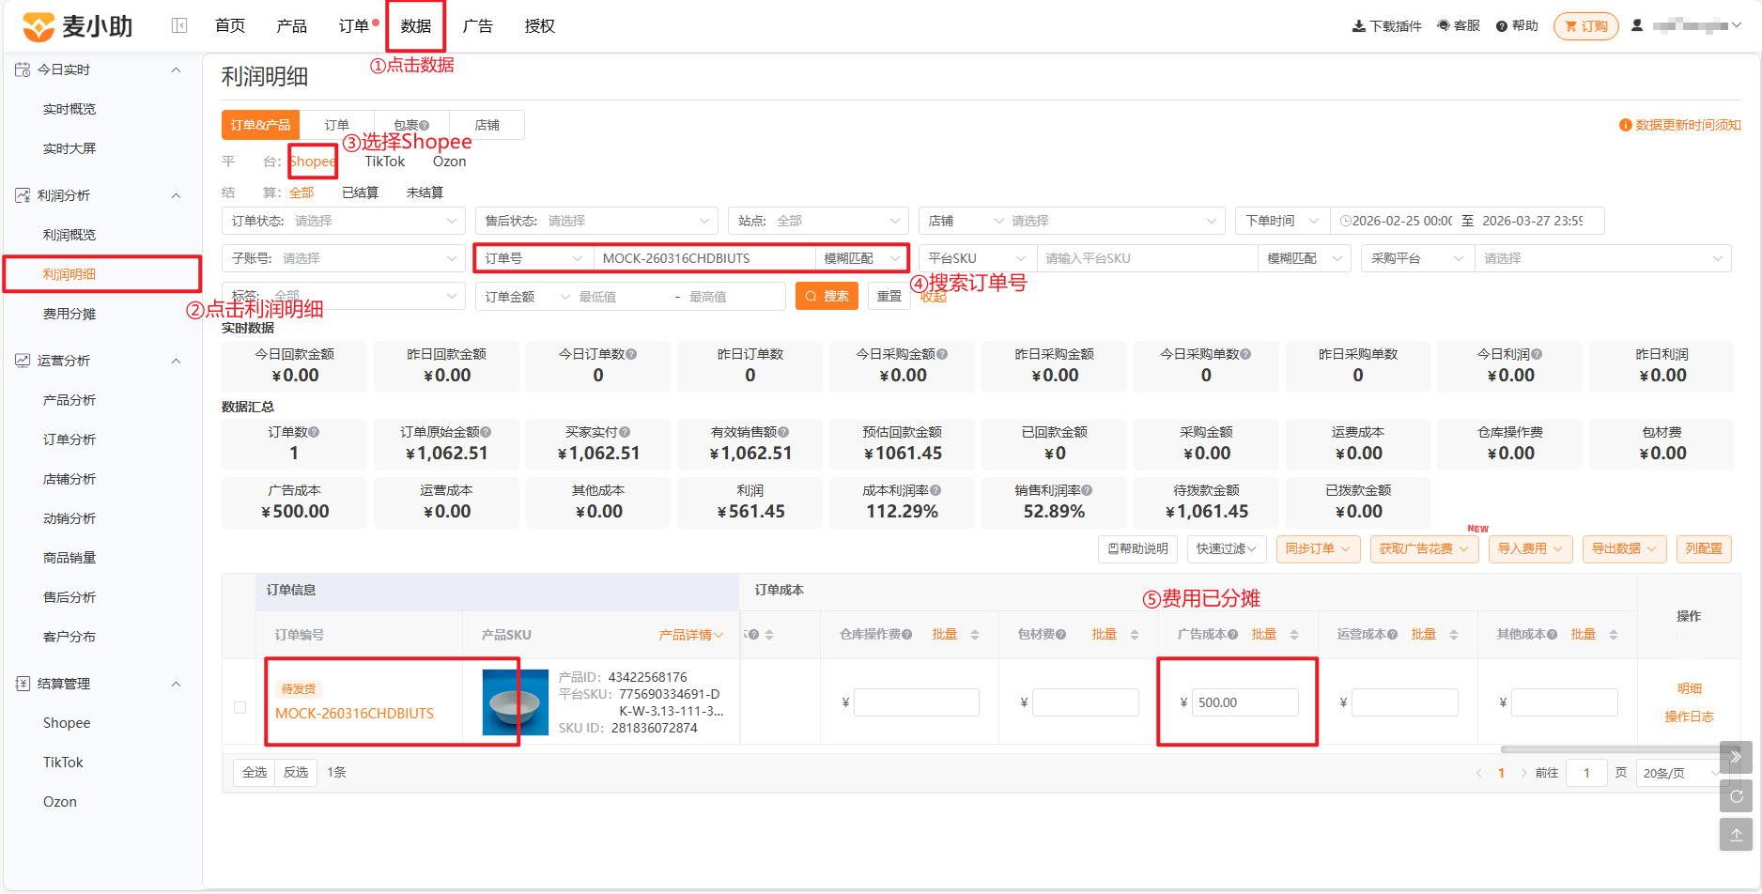Open the 帮助 help icon
This screenshot has width=1762, height=894.
point(1502,26)
